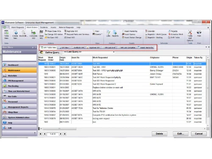The width and height of the screenshot is (212, 159).
Task: Click the Delete button
Action: [x=159, y=134]
